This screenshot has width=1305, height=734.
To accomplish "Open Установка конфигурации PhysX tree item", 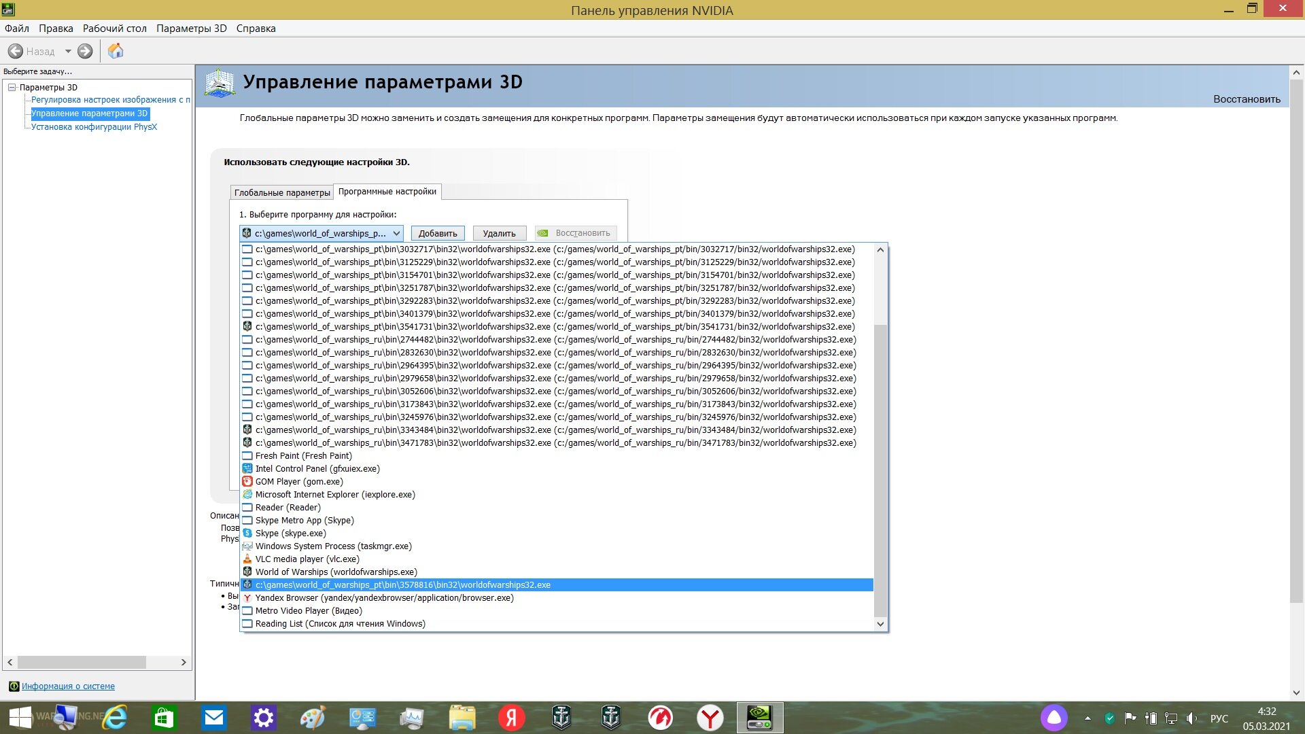I will tap(94, 127).
